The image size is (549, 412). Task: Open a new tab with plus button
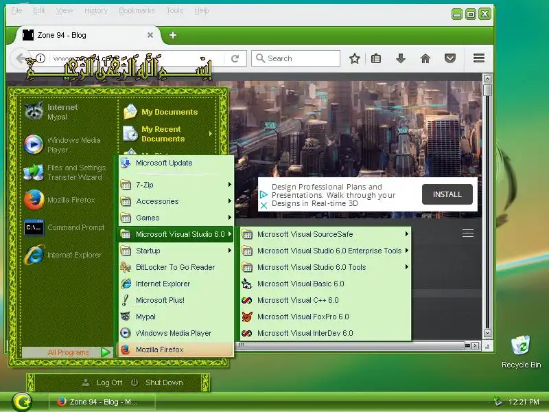[173, 35]
